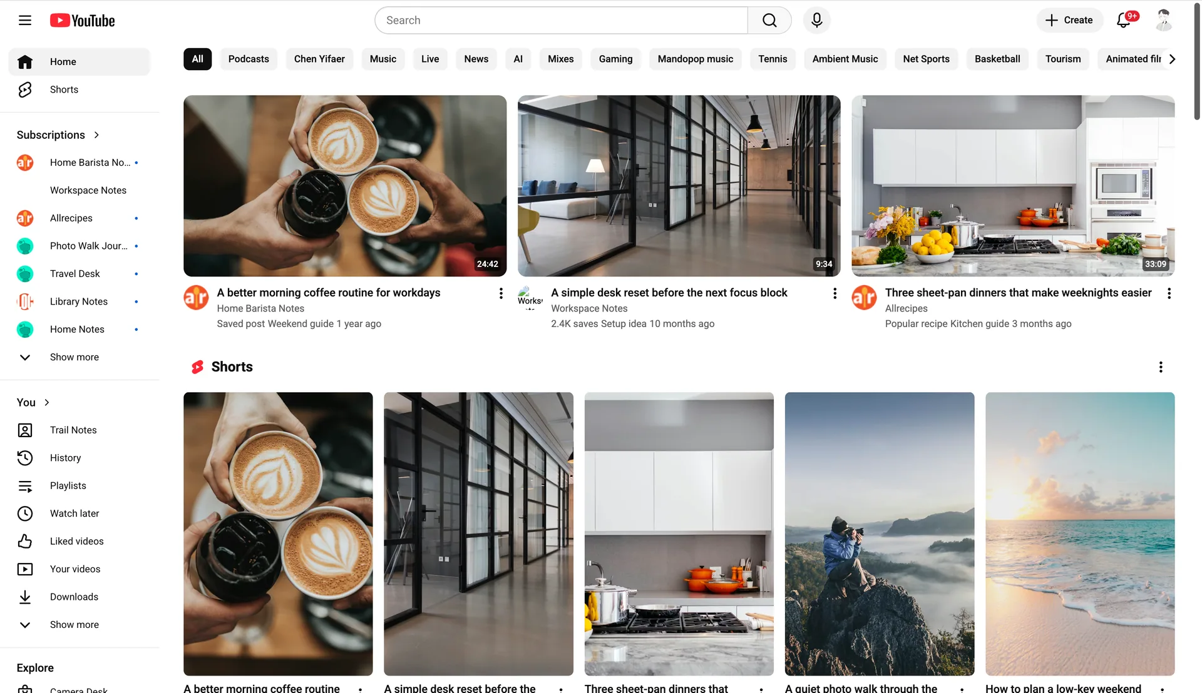Select the Chen Yifaer chip
The width and height of the screenshot is (1202, 693).
[319, 59]
